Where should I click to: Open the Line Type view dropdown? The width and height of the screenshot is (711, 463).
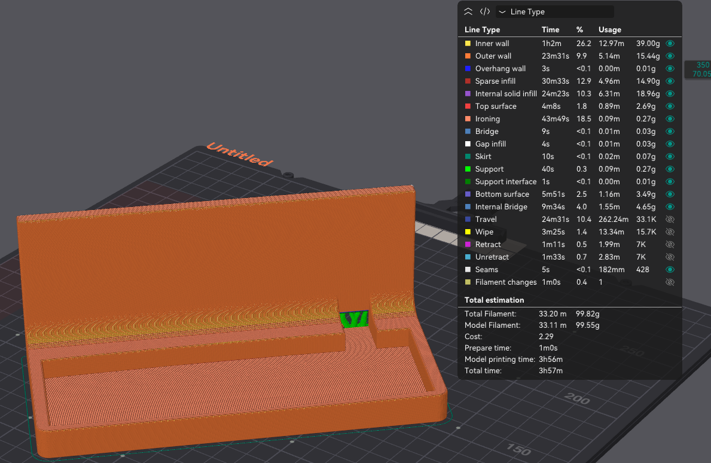(554, 12)
